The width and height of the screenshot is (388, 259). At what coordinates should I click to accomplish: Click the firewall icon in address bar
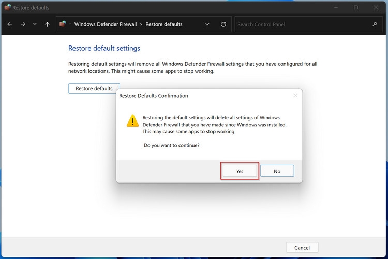(x=63, y=24)
